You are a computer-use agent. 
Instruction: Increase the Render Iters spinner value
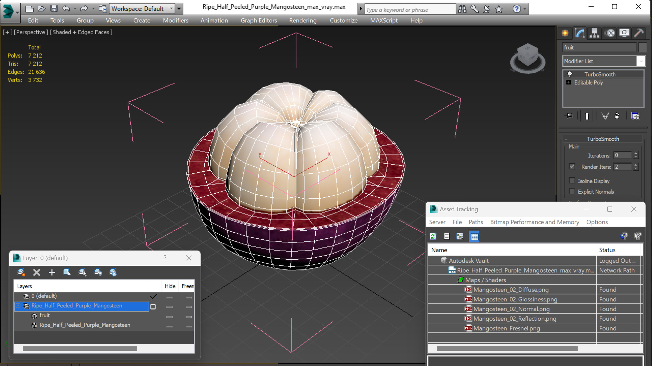(x=636, y=165)
